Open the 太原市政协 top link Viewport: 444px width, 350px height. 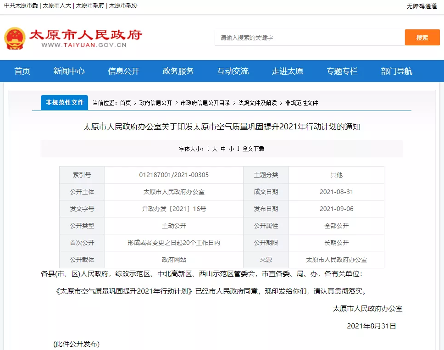pos(123,6)
